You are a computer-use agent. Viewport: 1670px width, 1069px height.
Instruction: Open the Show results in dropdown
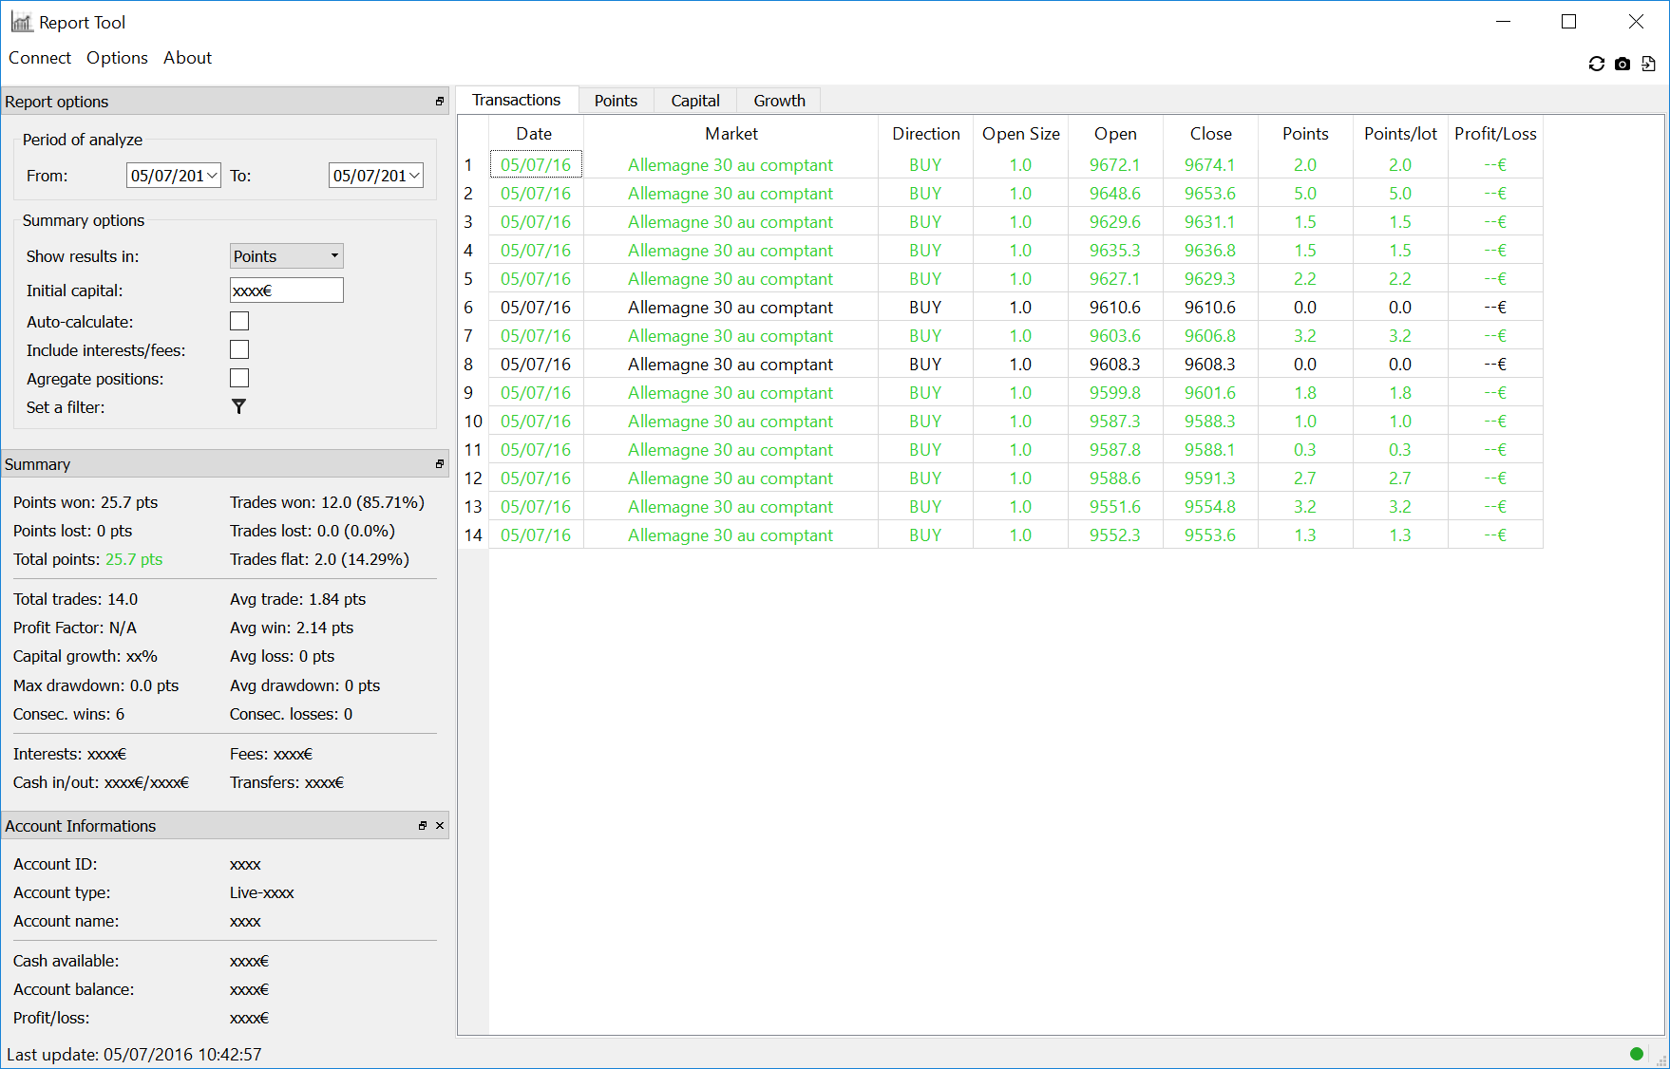[286, 256]
